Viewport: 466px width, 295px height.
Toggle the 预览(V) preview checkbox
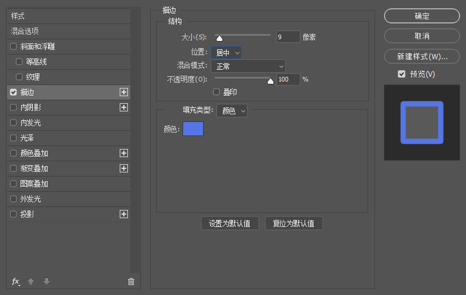point(401,74)
